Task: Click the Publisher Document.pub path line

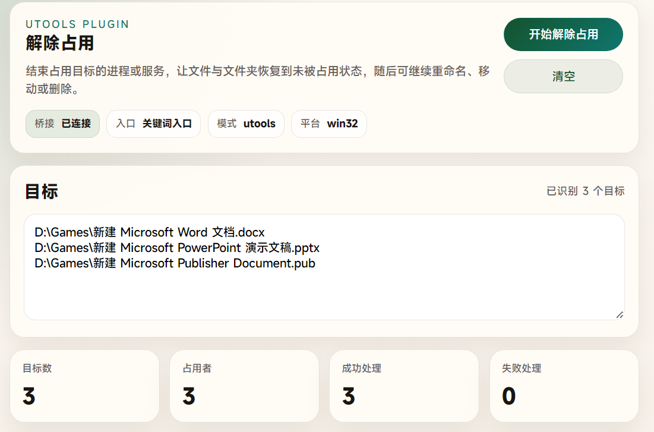Action: 175,263
